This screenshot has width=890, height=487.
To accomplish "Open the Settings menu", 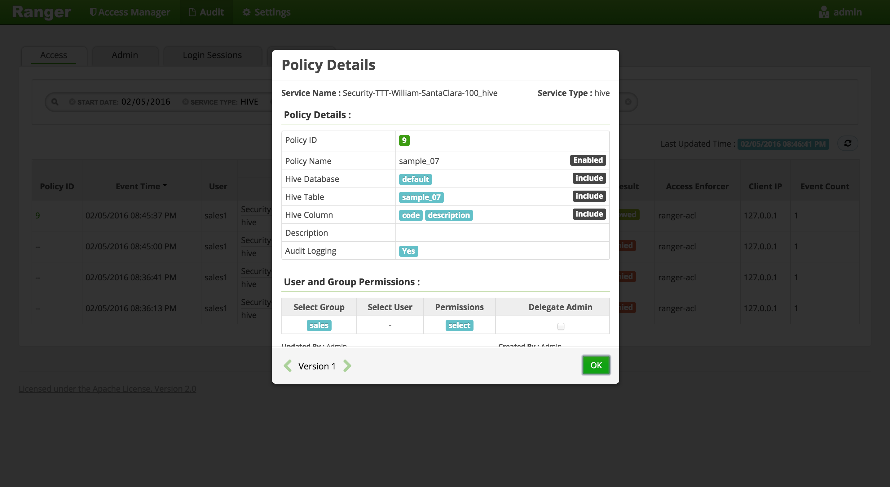I will (267, 12).
